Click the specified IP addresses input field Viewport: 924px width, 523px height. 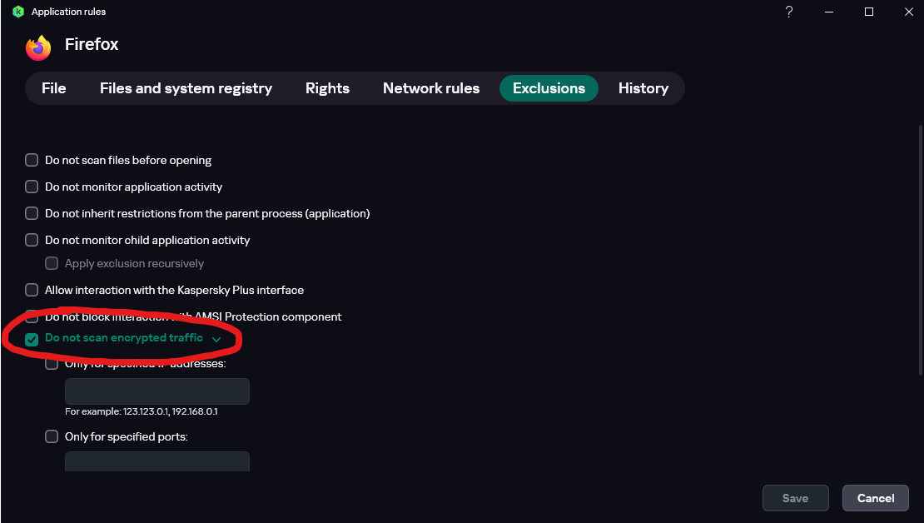[157, 391]
